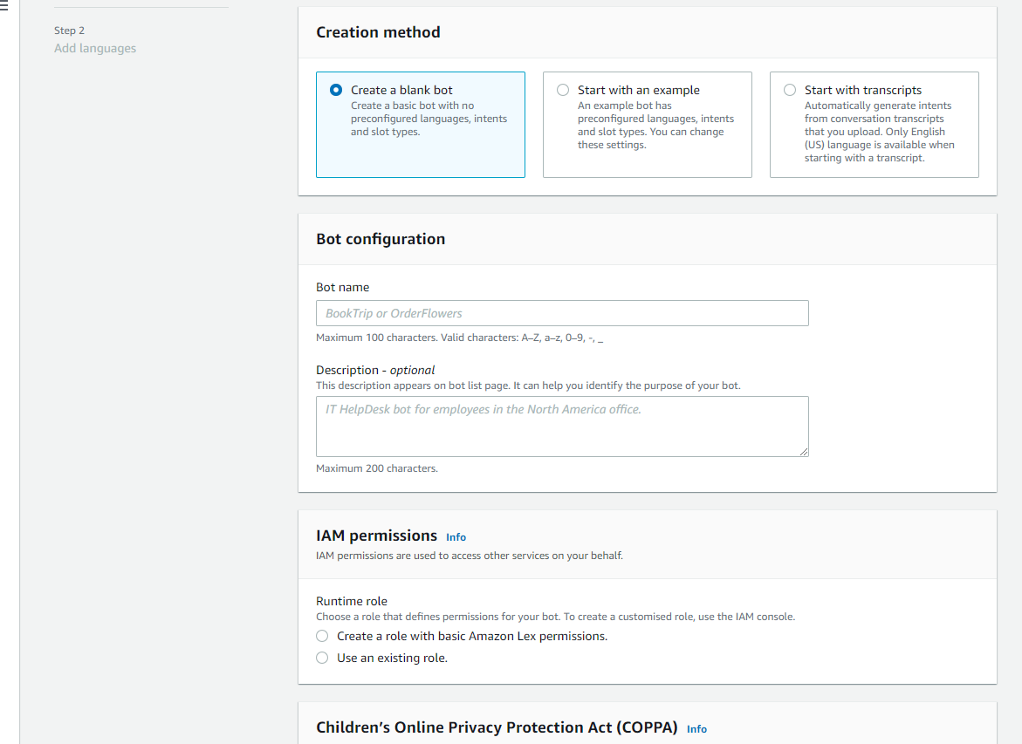Click the Start with transcripts card description text
The height and width of the screenshot is (744, 1022).
[879, 132]
